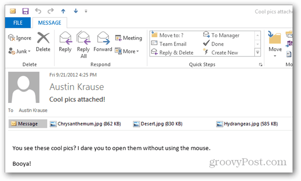Select the 'Move to: ?' quick step

click(x=167, y=35)
